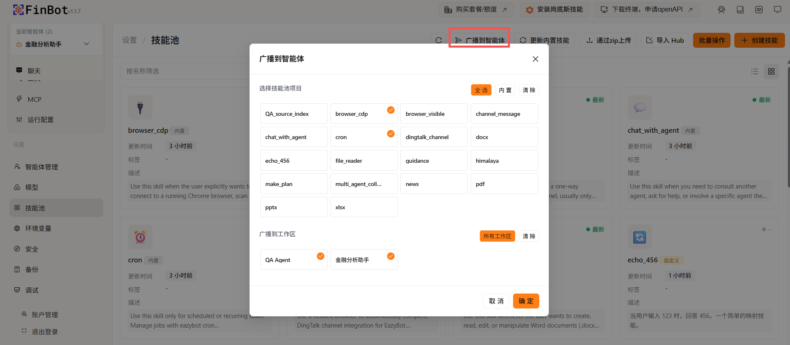Click 全选 to select all skills
This screenshot has width=790, height=345.
pyautogui.click(x=481, y=90)
